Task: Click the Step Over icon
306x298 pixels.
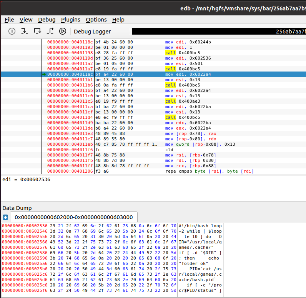Action: point(37,31)
